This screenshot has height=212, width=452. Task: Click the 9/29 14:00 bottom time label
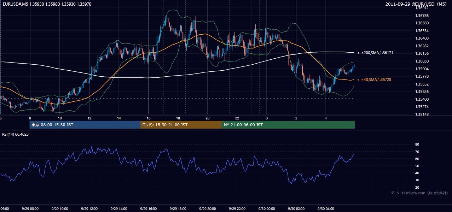click(118, 209)
